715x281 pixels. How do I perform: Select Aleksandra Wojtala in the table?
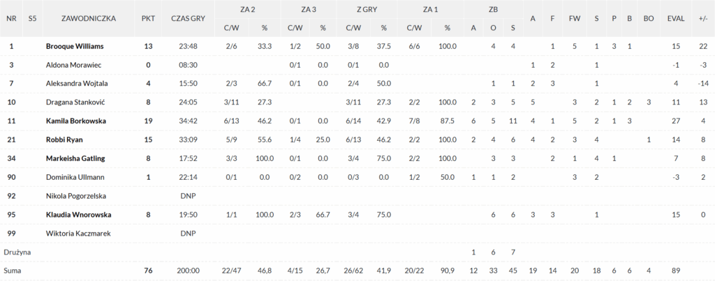[x=77, y=84]
